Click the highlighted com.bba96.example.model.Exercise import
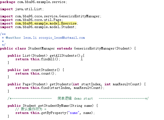Screen dimensions: 164x120 click(x=46, y=23)
